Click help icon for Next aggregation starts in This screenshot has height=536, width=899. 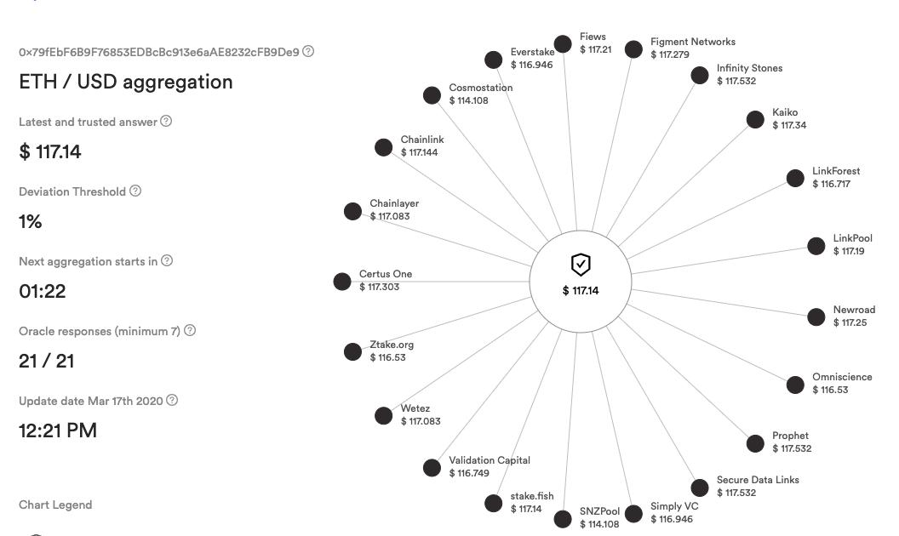click(x=166, y=261)
